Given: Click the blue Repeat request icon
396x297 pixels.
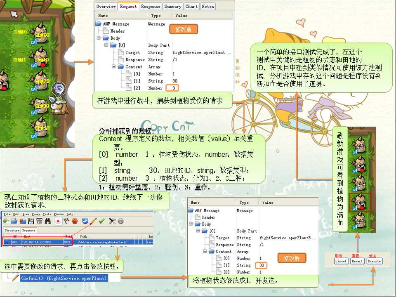Looking at the screenshot, I should pyautogui.click(x=85, y=222).
